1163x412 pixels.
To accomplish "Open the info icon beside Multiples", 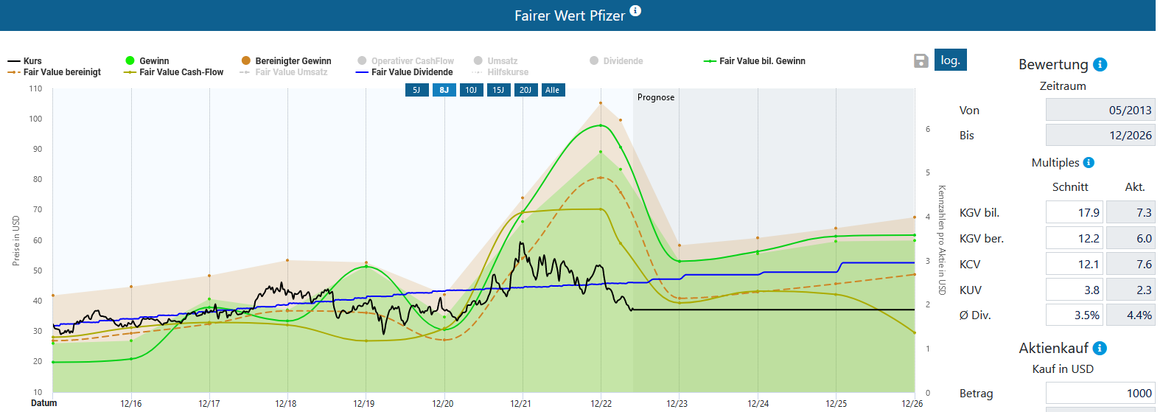I will coord(1089,162).
